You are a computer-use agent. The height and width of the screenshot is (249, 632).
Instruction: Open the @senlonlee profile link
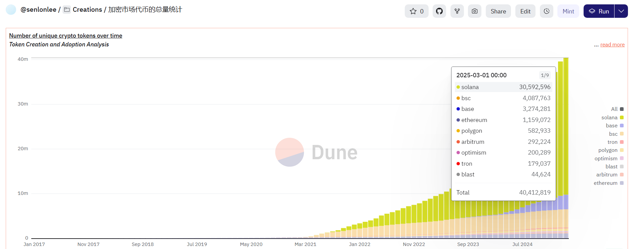tap(38, 10)
